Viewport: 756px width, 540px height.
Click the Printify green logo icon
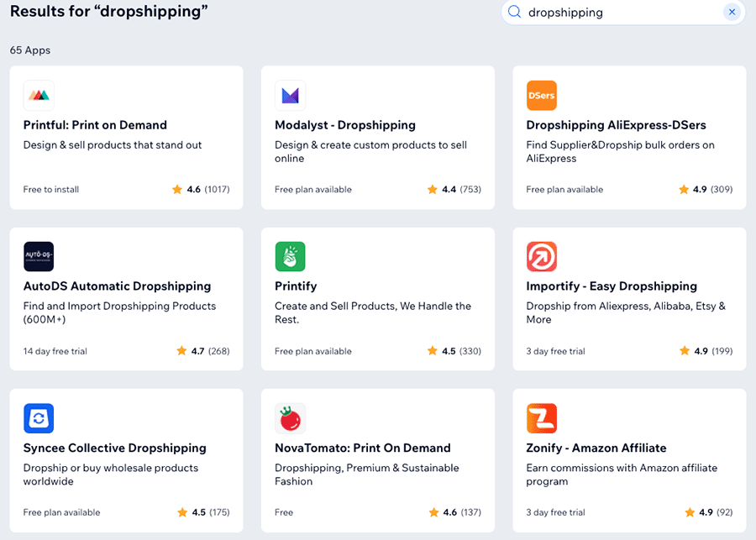point(291,256)
